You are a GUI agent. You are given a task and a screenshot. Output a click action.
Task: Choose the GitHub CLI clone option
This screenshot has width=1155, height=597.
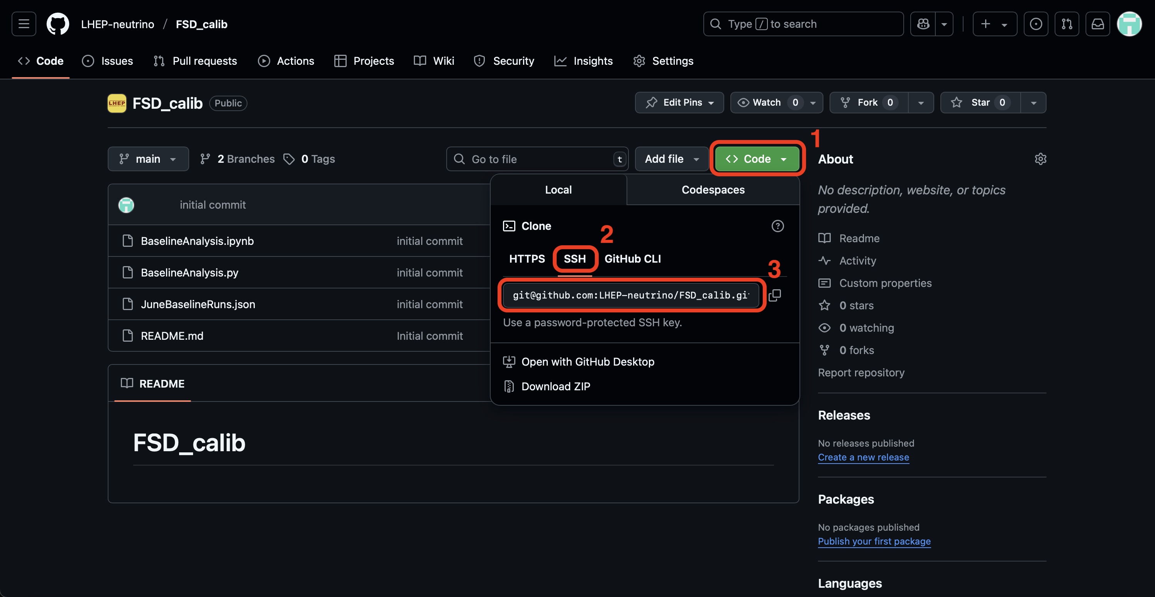(633, 259)
